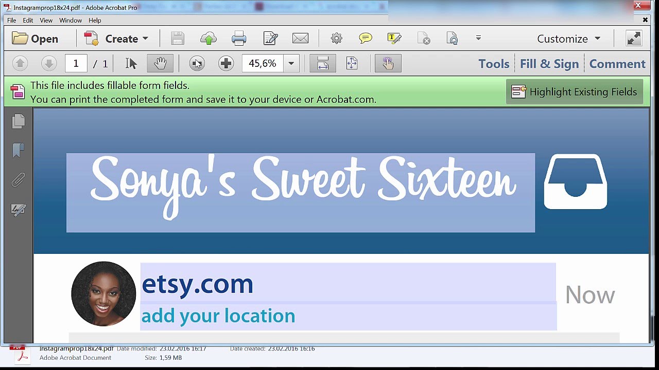Open the settings gear icon
Image resolution: width=659 pixels, height=370 pixels.
click(x=336, y=39)
